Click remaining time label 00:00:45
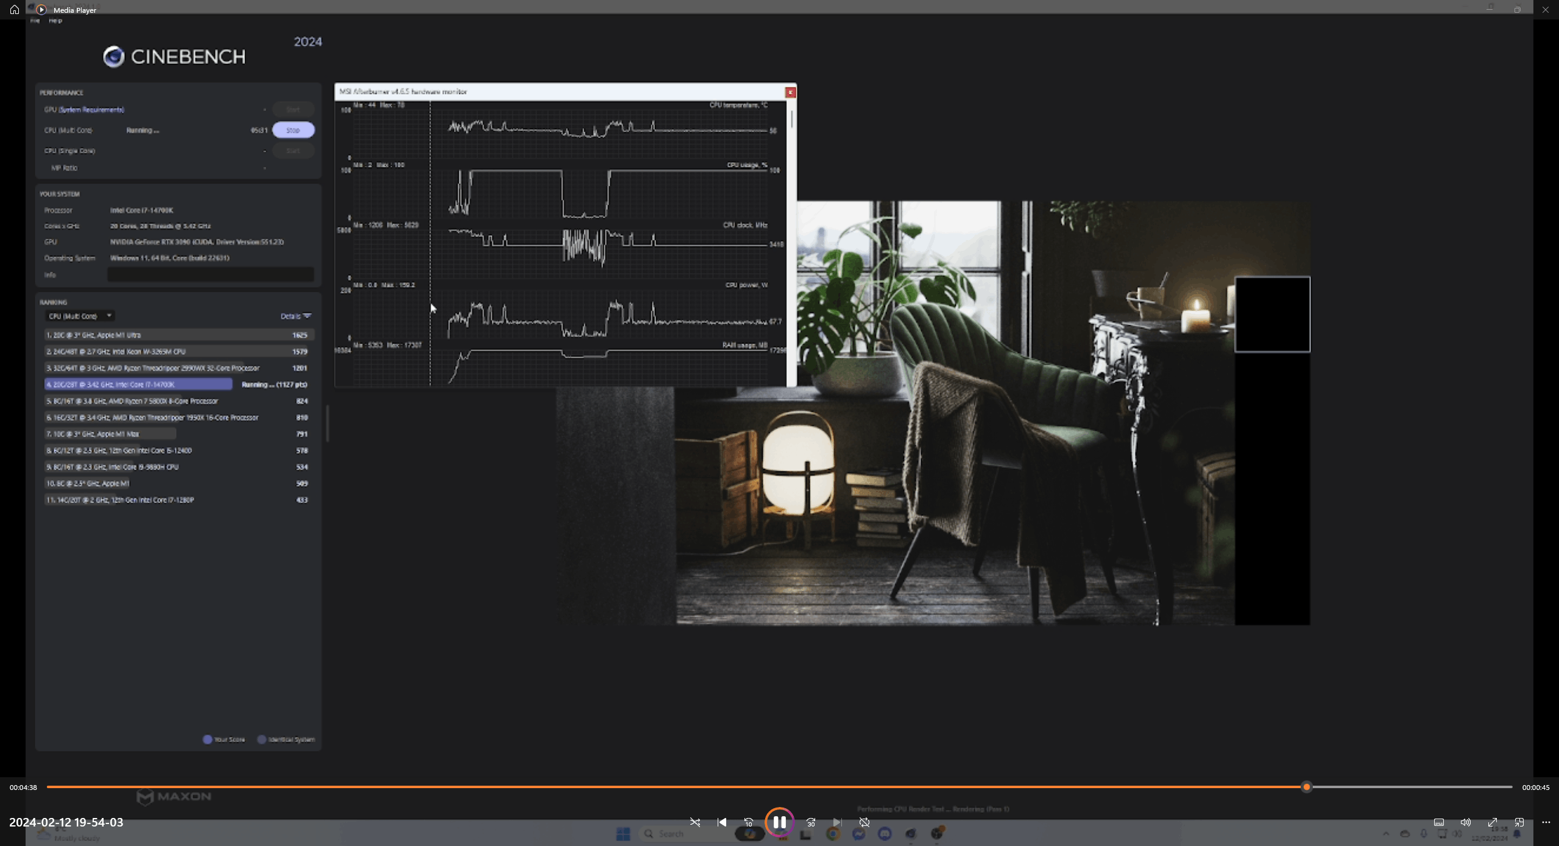 1535,788
